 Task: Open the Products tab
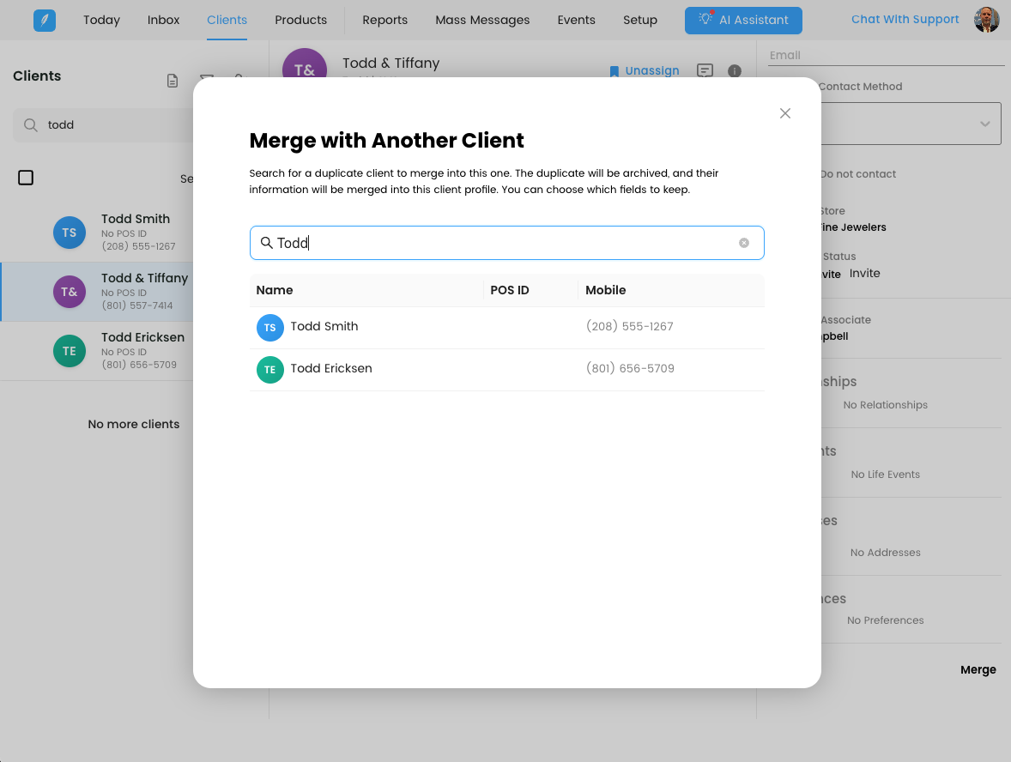[x=300, y=20]
